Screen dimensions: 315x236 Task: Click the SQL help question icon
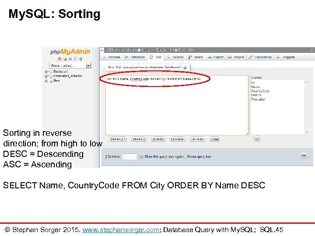(x=185, y=68)
